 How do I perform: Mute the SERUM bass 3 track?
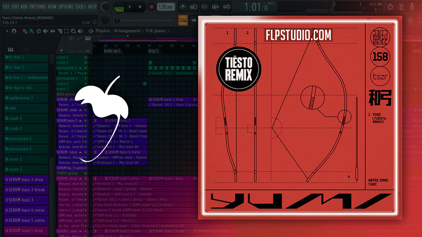point(86,120)
